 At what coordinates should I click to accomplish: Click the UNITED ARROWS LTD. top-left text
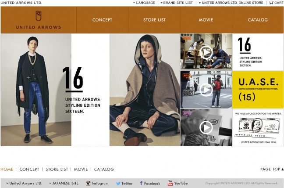point(21,3)
